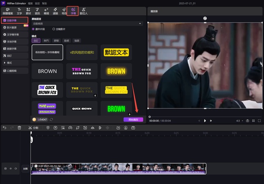Step to the next frame

[210, 121]
